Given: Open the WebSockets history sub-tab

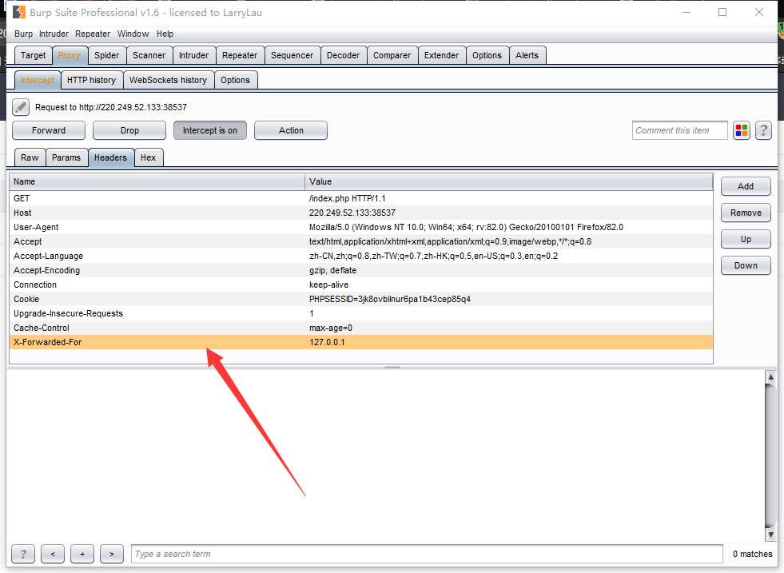Looking at the screenshot, I should click(168, 80).
